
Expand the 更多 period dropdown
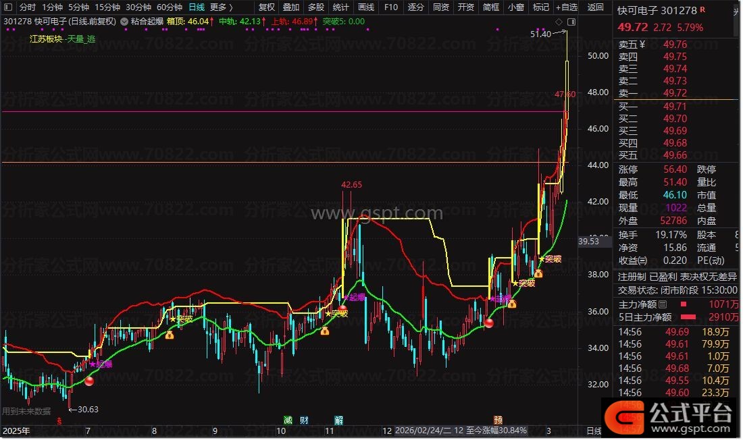tap(221, 7)
